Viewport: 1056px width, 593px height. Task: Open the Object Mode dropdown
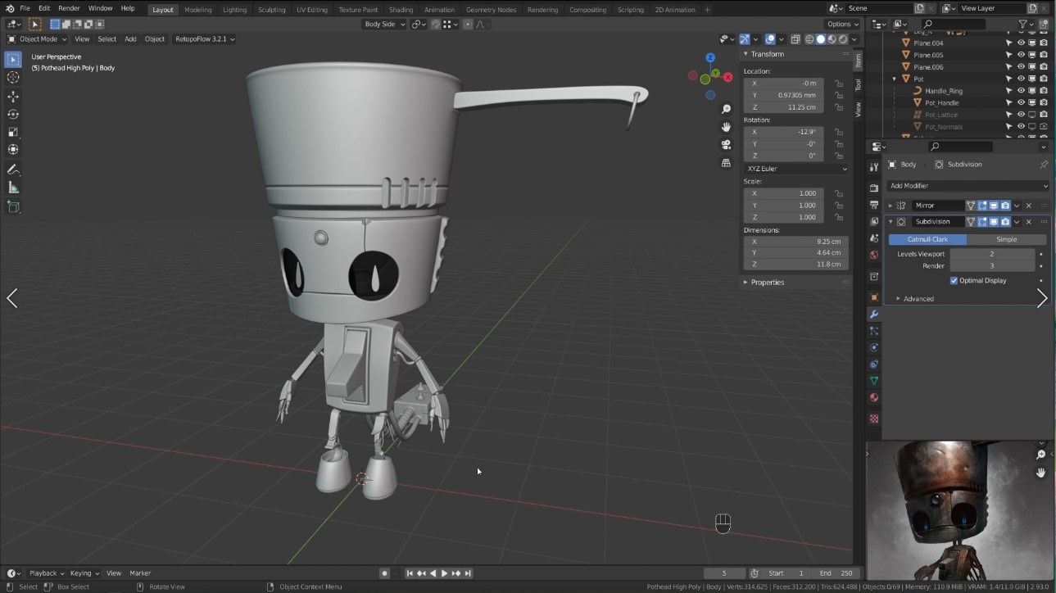point(37,38)
